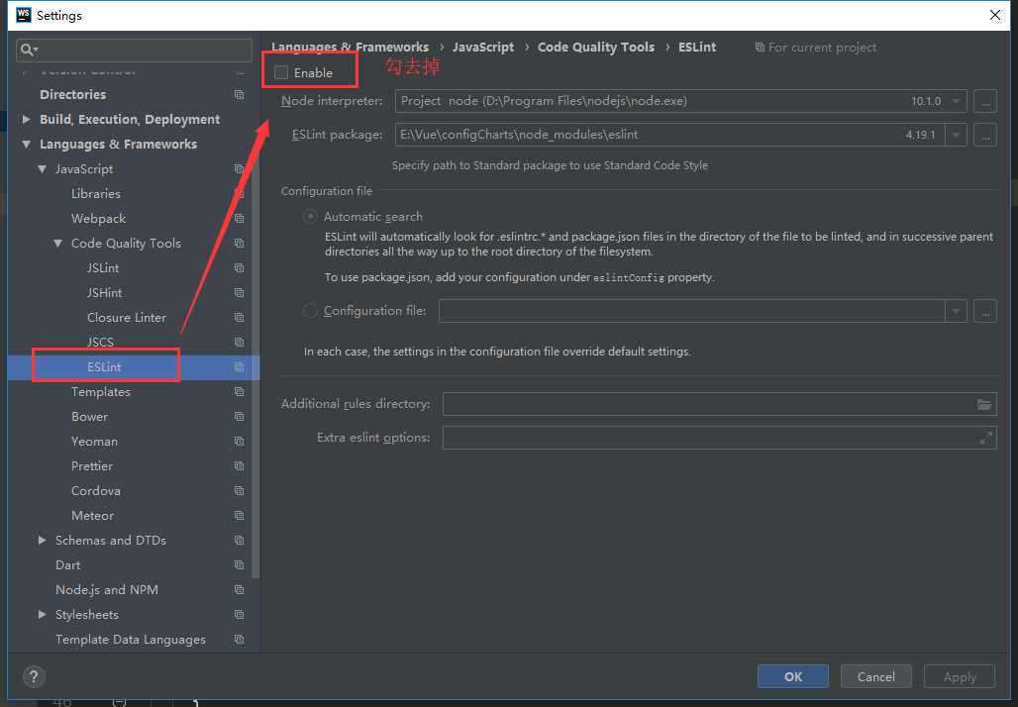1018x707 pixels.
Task: Click project-level icon beside Webpack
Action: point(239,219)
